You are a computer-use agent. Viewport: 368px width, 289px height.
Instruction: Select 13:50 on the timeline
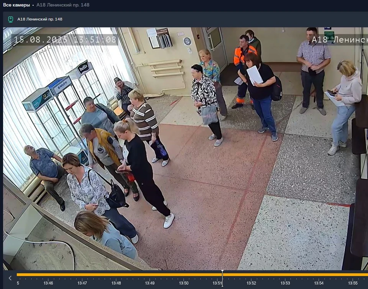(x=184, y=283)
